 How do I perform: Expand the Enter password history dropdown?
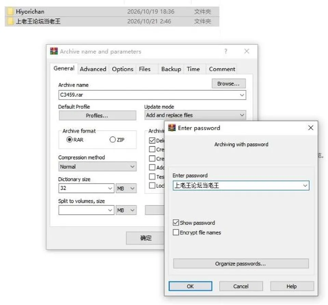[x=305, y=185]
